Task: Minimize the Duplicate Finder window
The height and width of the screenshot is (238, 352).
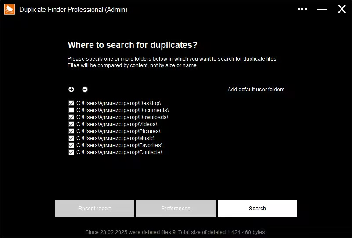Action: pos(322,9)
